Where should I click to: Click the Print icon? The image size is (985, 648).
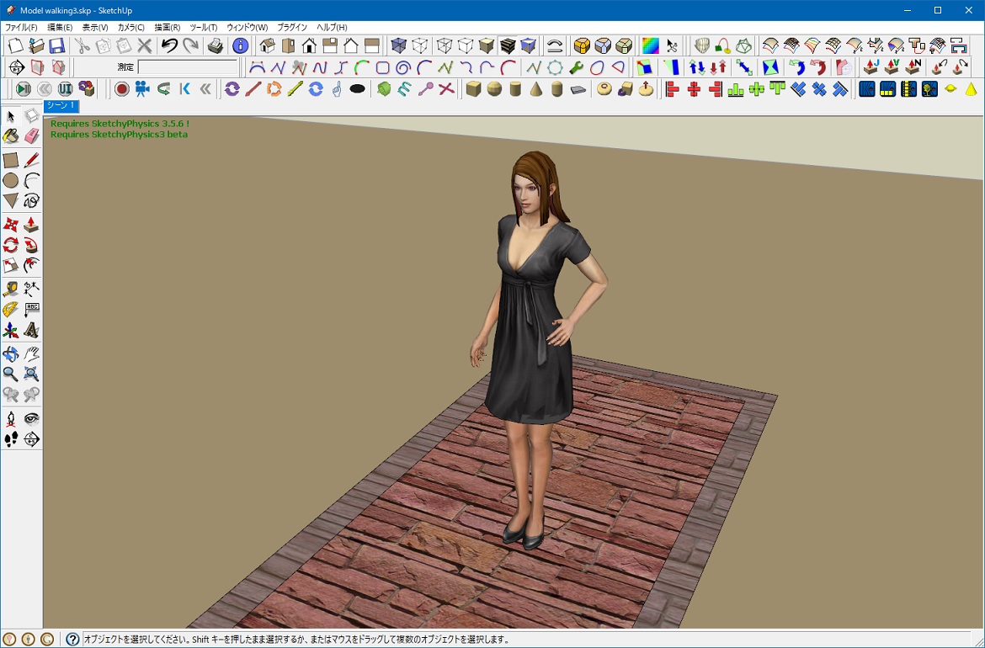[x=216, y=45]
